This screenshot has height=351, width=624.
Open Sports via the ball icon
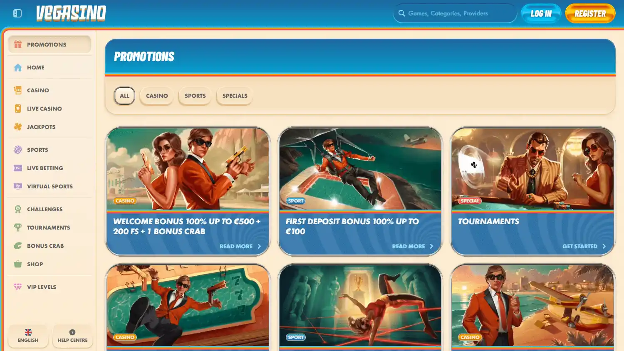(18, 150)
